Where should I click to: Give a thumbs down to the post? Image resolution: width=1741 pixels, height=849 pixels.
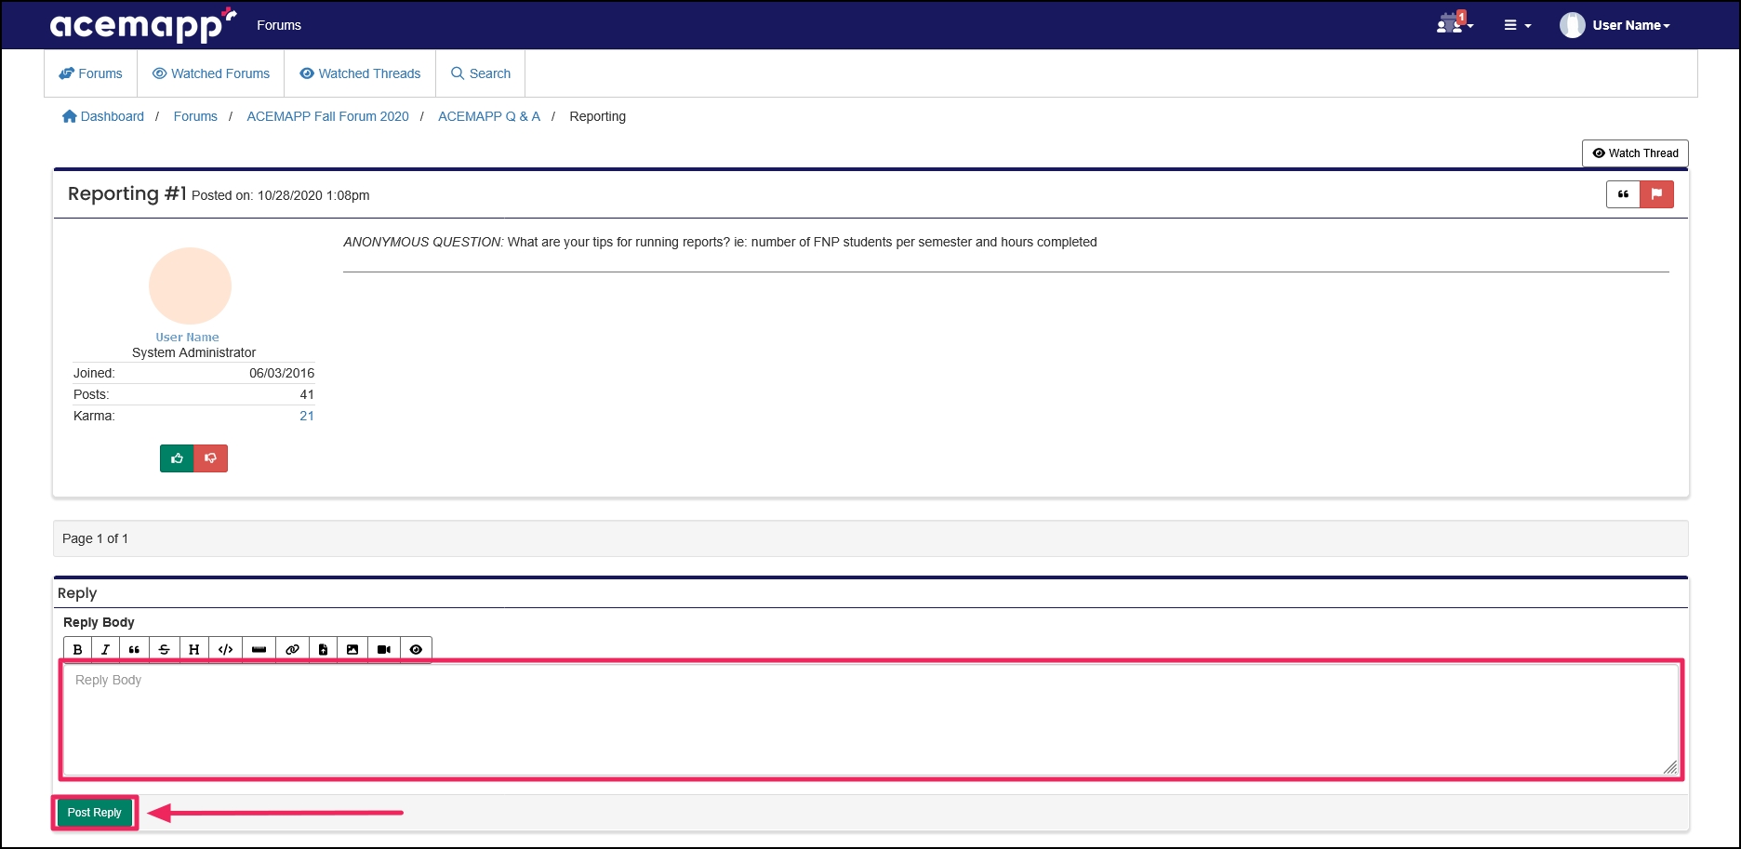click(x=210, y=458)
